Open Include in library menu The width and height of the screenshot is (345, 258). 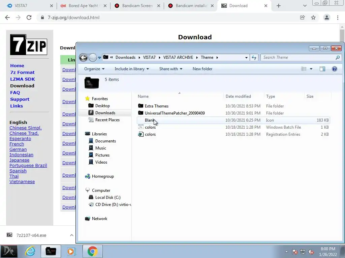[132, 69]
